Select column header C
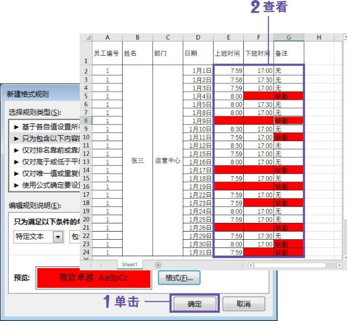The height and width of the screenshot is (321, 347). pyautogui.click(x=168, y=37)
